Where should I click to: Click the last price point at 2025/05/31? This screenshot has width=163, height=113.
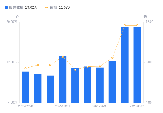(x=137, y=25)
